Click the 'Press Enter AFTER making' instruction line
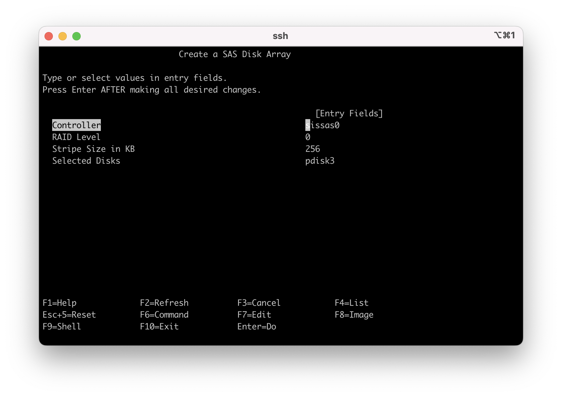This screenshot has width=562, height=397. click(x=152, y=89)
